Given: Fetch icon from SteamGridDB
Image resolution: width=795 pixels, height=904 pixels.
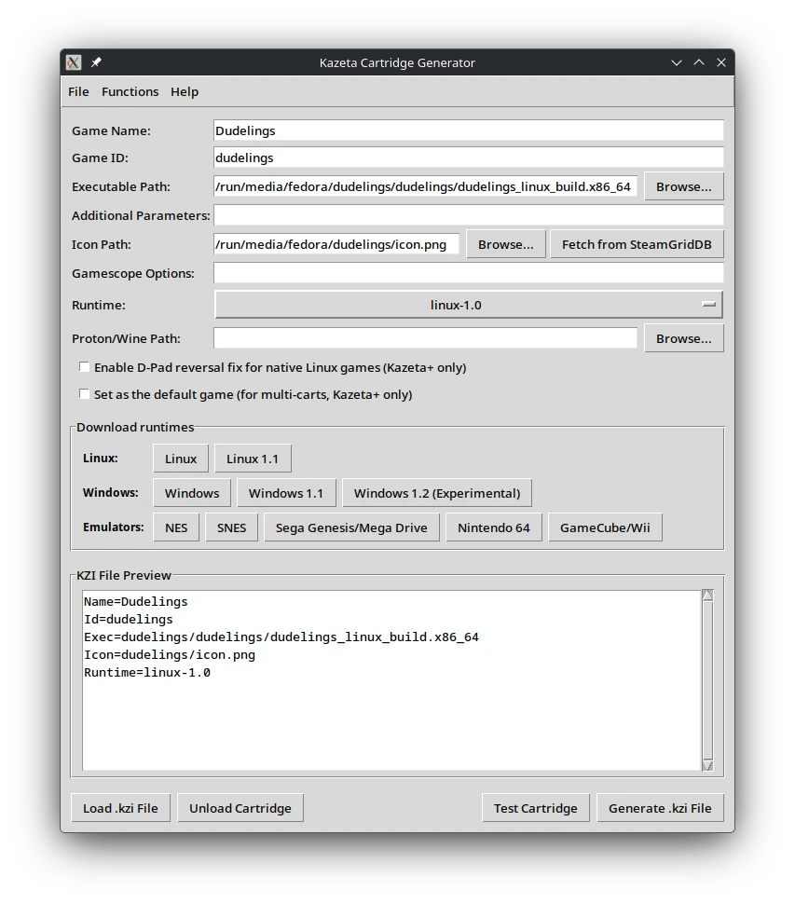Looking at the screenshot, I should pyautogui.click(x=637, y=244).
